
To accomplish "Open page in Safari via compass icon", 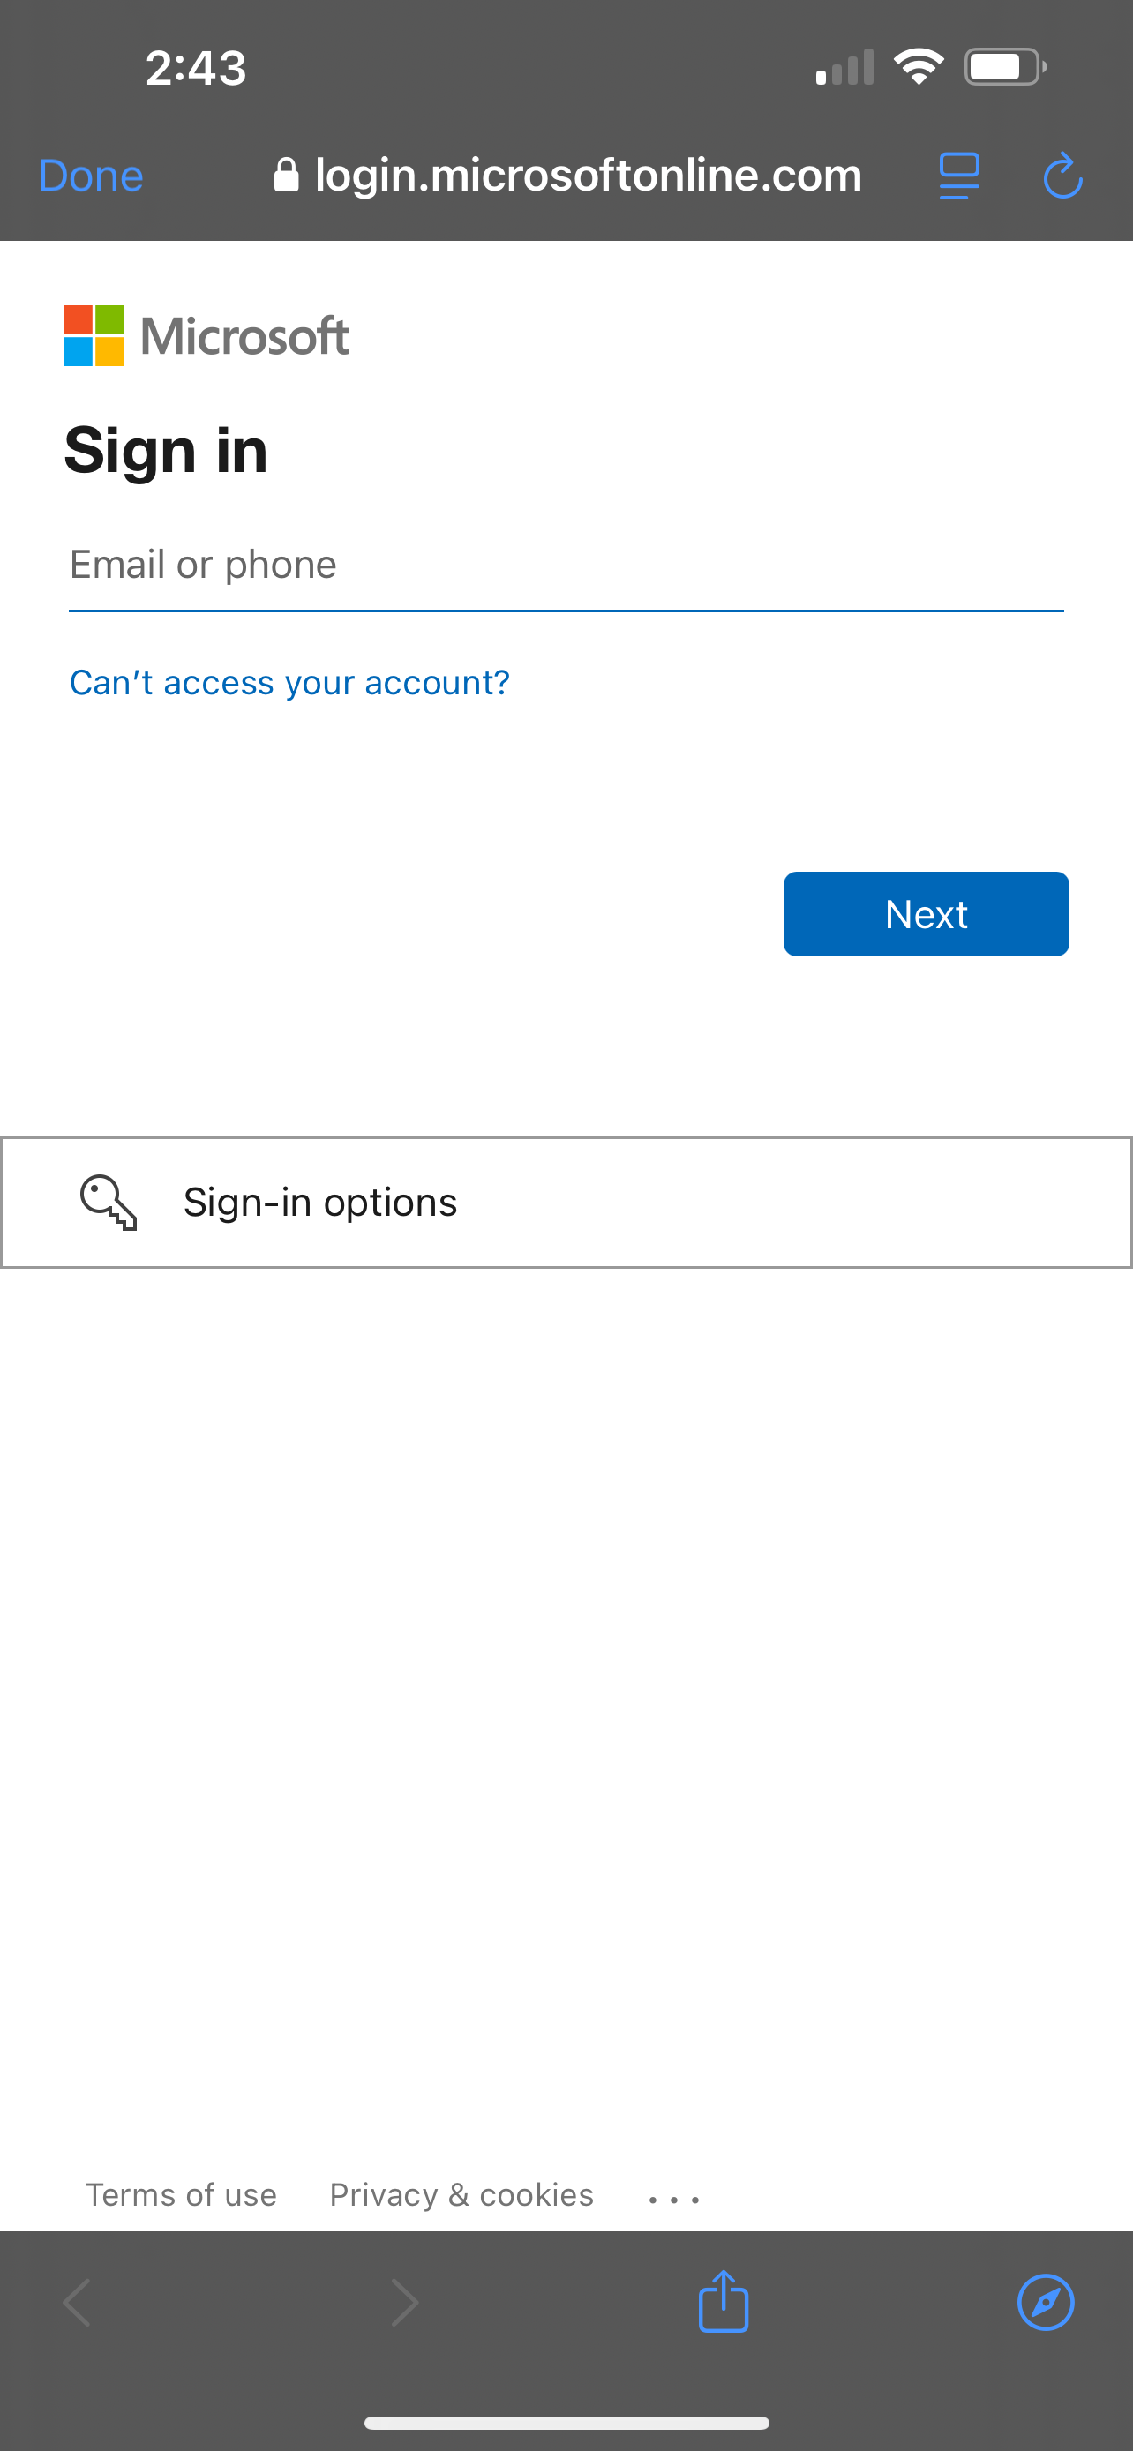I will [x=1045, y=2303].
